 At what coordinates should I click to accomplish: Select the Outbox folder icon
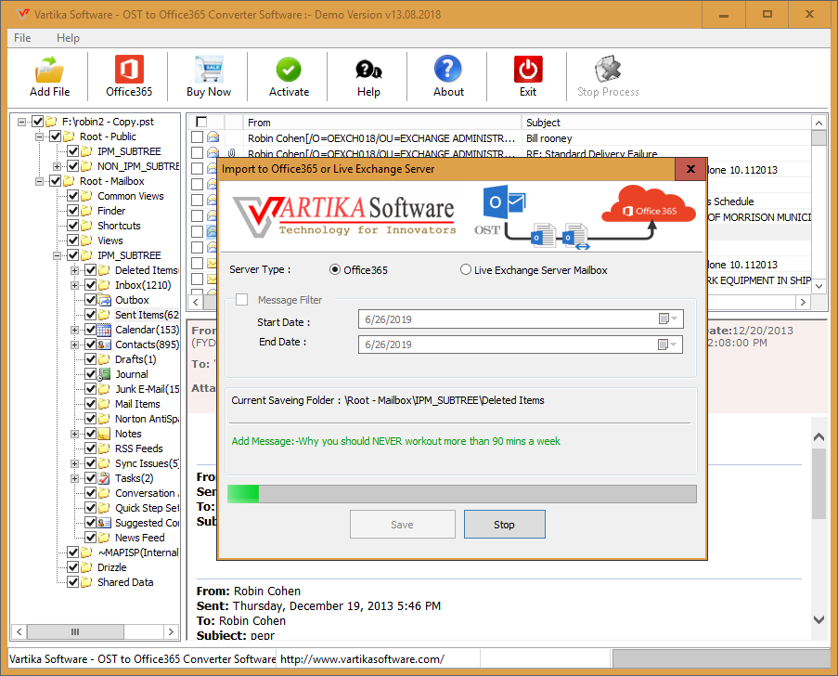(105, 300)
